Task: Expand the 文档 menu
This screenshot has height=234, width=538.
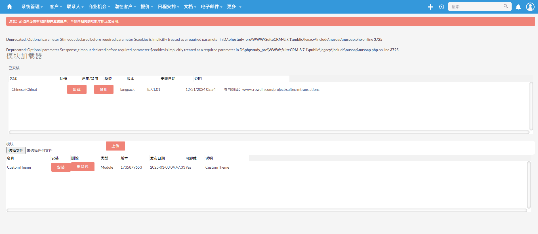Action: (190, 7)
